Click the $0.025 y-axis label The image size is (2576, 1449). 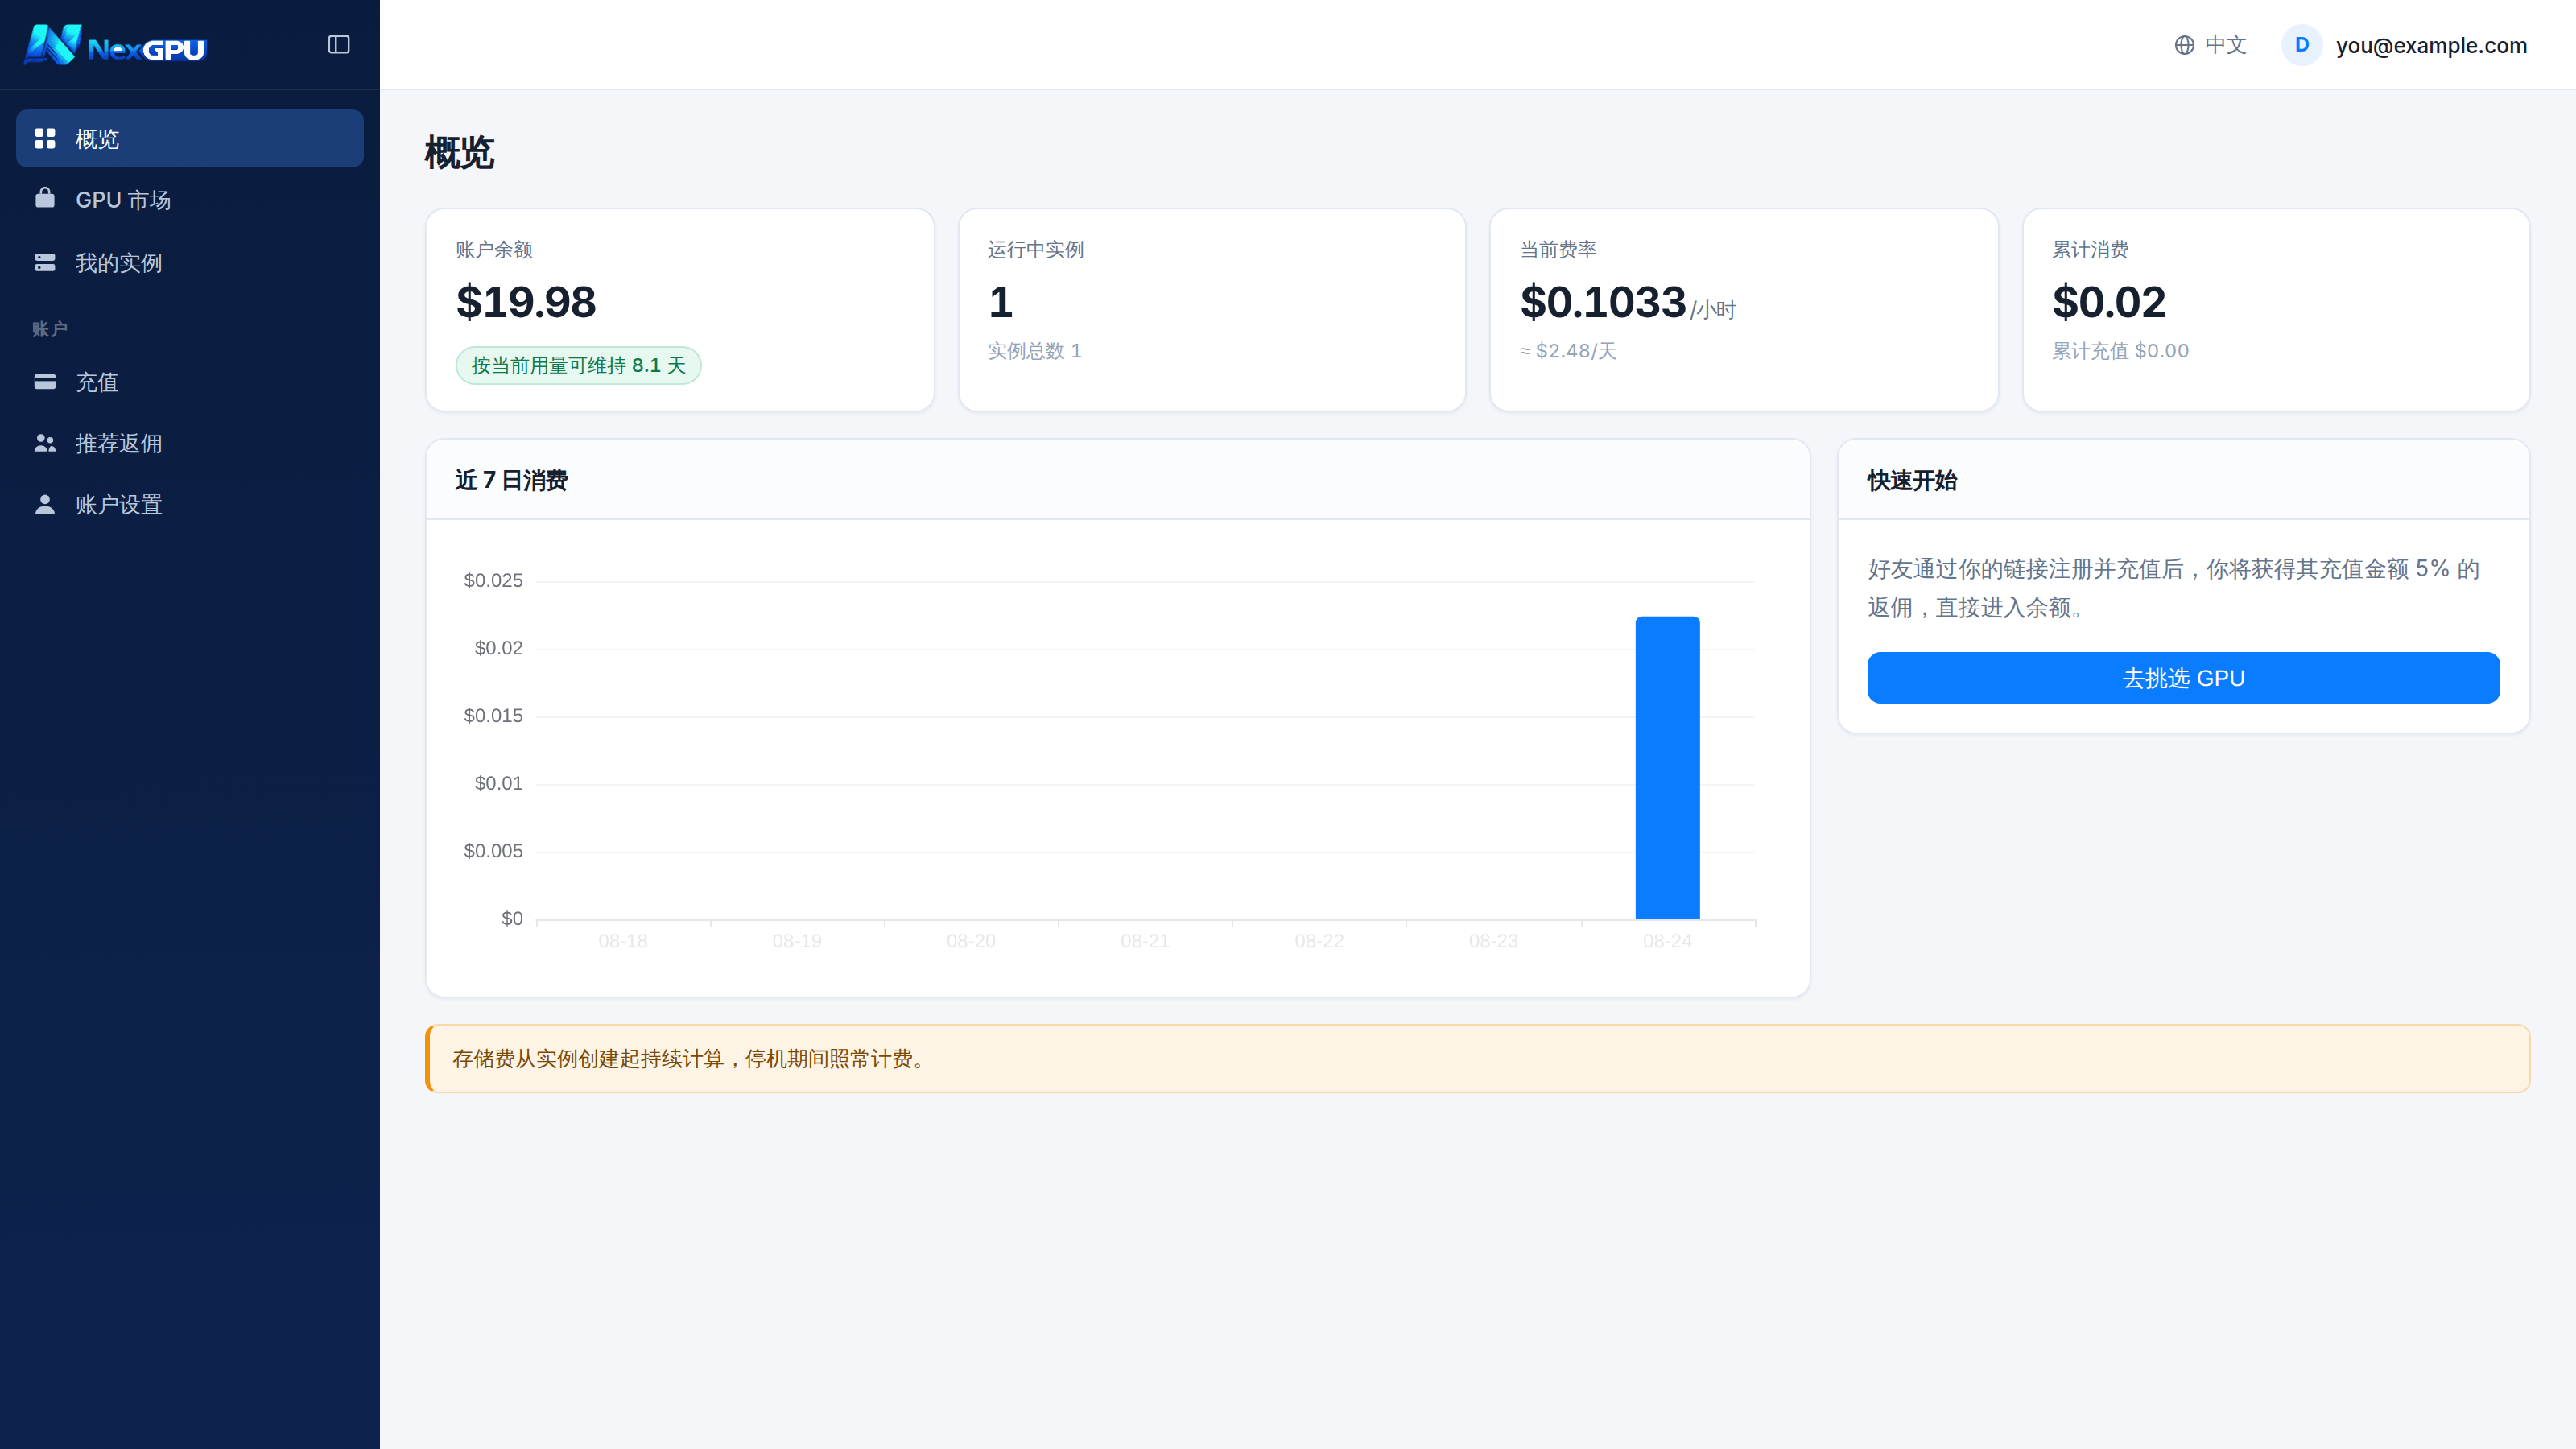click(493, 581)
